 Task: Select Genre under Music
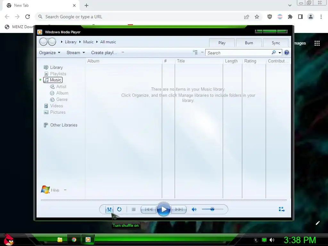click(59, 100)
